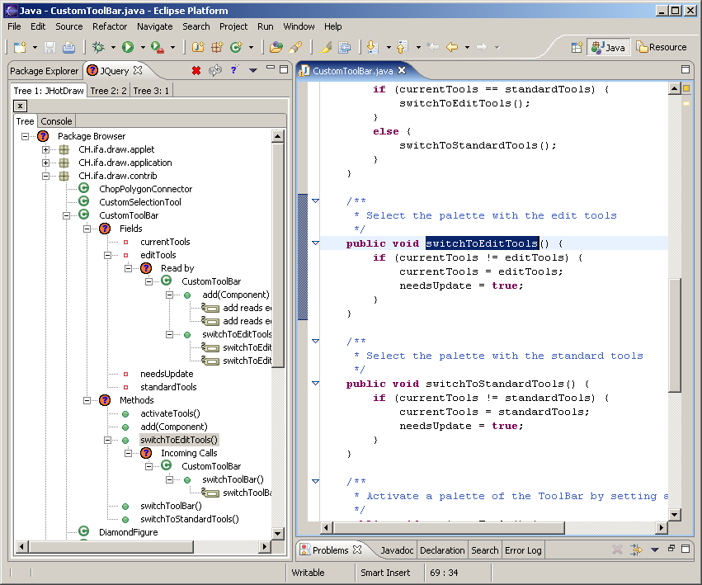This screenshot has height=585, width=702.
Task: Switch to the Resource perspective
Action: (662, 47)
